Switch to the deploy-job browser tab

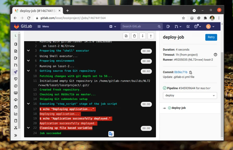[36, 10]
